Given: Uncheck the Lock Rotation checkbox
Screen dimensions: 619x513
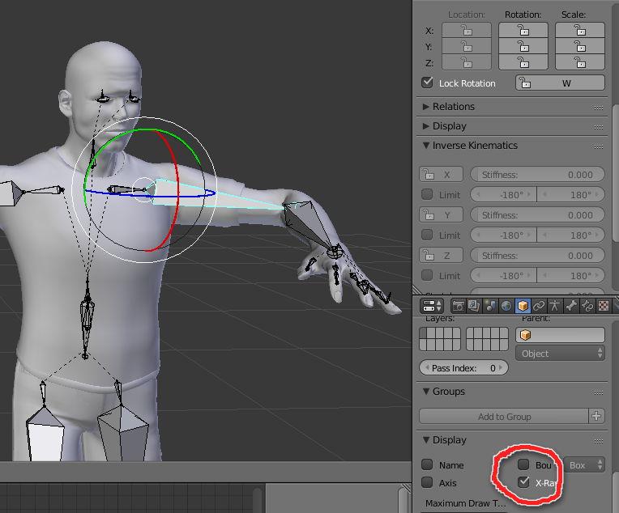Looking at the screenshot, I should click(428, 83).
